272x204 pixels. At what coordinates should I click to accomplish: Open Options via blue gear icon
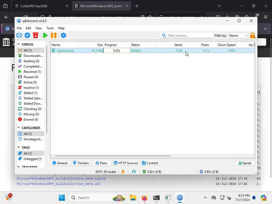click(63, 35)
